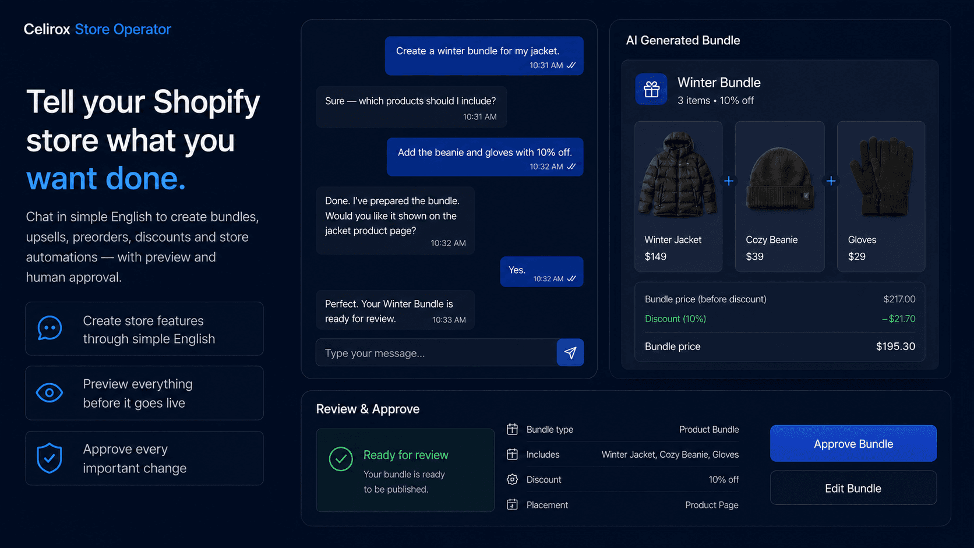Click the icon next to Placement row
Screen dimensions: 974x548
(512, 504)
